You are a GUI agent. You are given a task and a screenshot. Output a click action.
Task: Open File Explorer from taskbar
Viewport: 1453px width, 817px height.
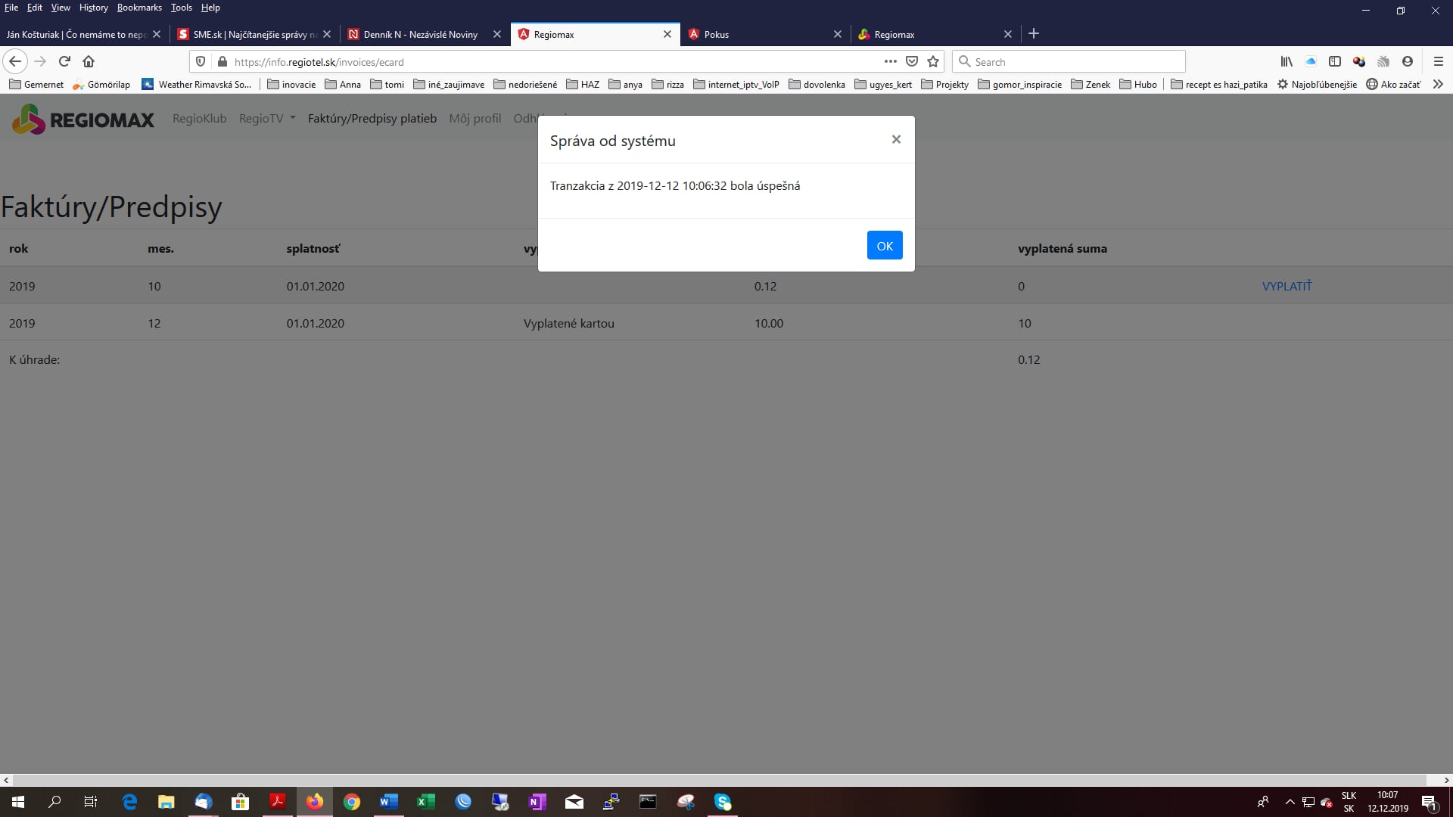point(166,802)
